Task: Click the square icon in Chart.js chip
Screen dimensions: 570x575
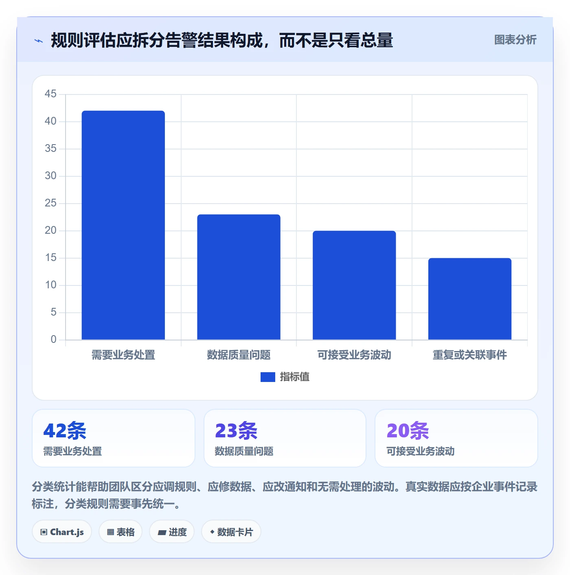Action: click(x=44, y=532)
